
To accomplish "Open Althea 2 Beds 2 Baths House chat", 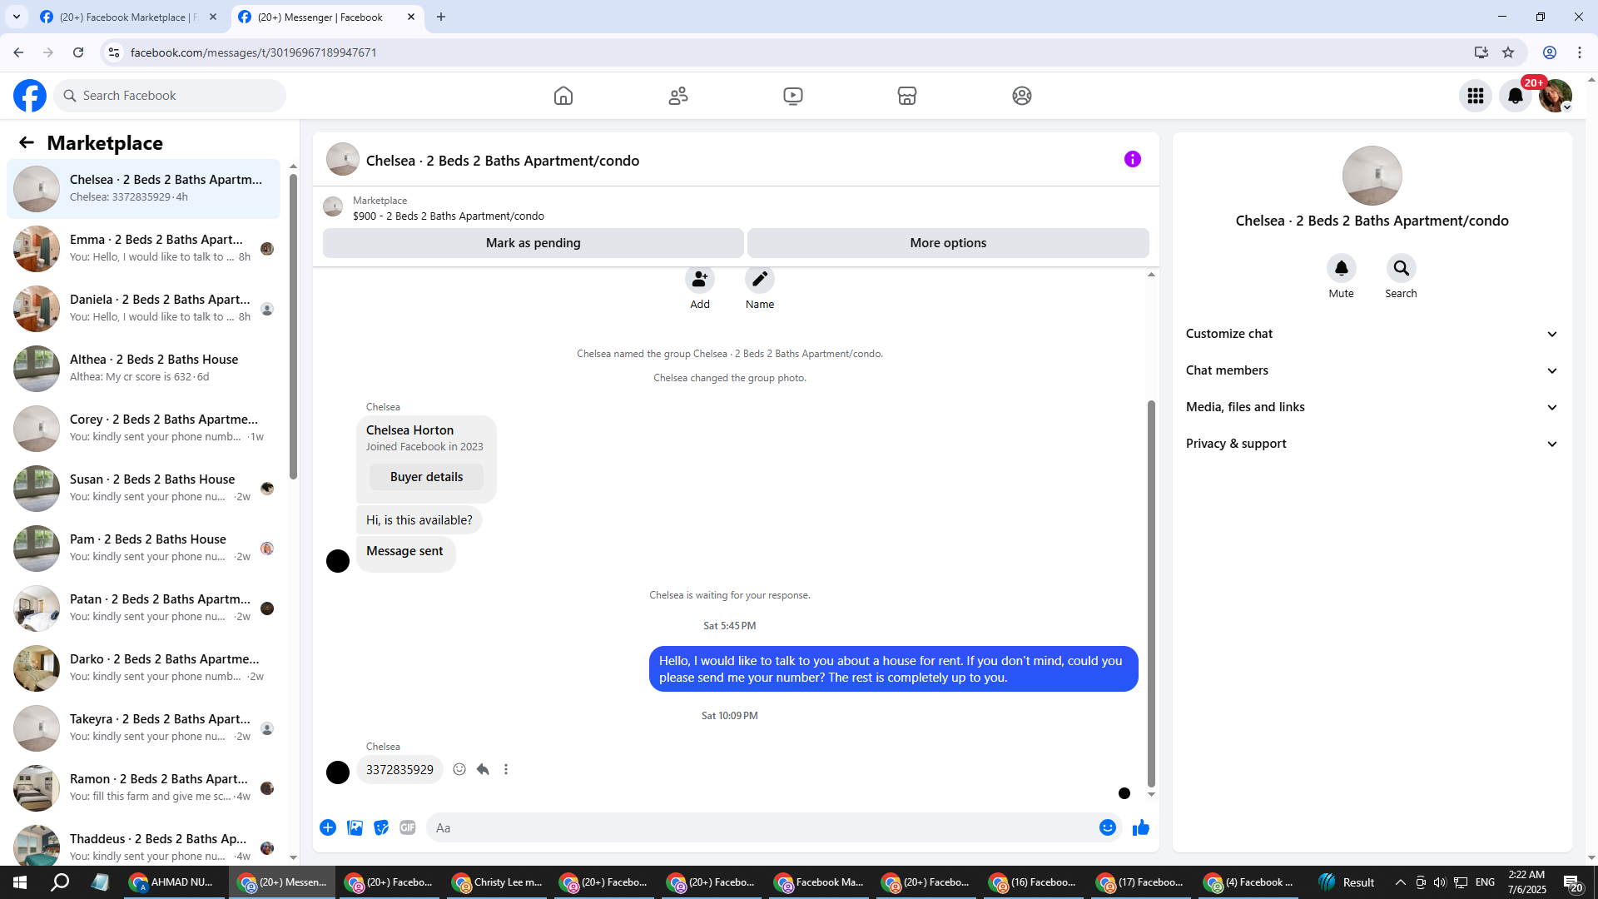I will (154, 368).
